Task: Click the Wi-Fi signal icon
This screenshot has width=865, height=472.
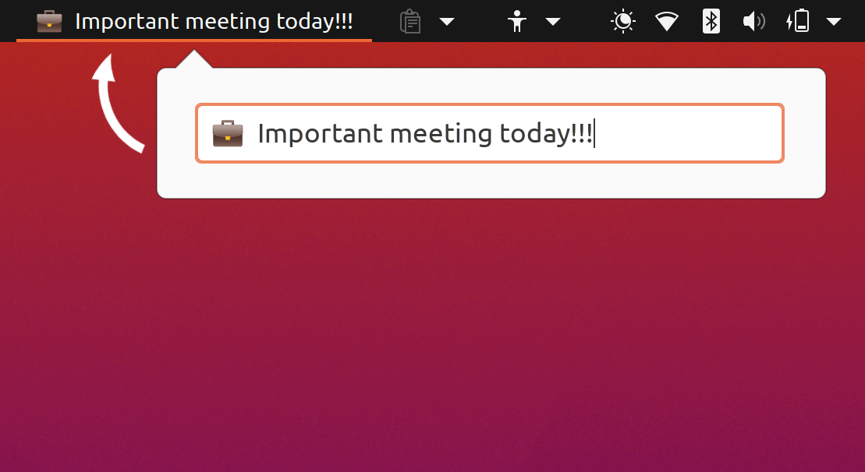Action: tap(666, 22)
